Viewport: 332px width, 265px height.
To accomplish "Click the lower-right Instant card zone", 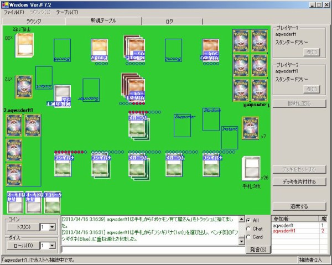I will pos(230,137).
